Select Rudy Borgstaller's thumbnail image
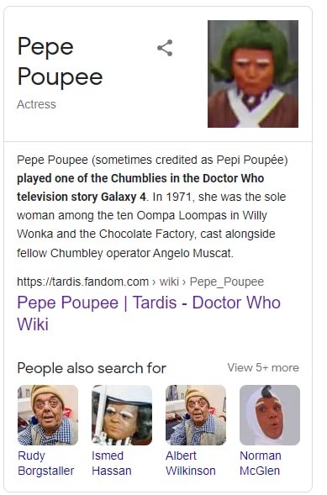 (48, 415)
